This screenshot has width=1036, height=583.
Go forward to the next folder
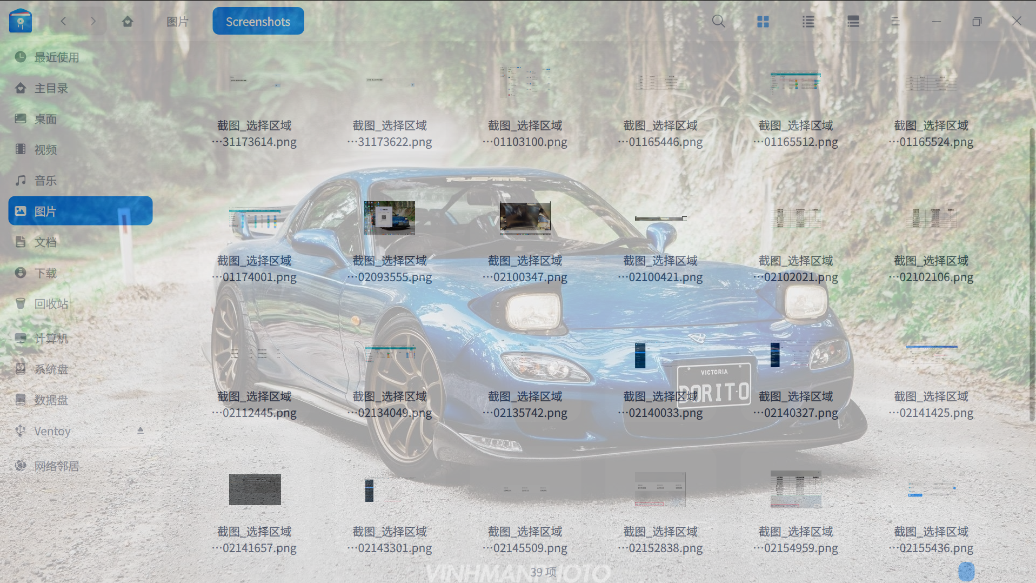93,22
